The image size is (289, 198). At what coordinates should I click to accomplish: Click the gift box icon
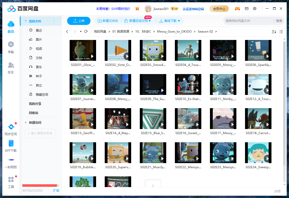pyautogui.click(x=137, y=9)
